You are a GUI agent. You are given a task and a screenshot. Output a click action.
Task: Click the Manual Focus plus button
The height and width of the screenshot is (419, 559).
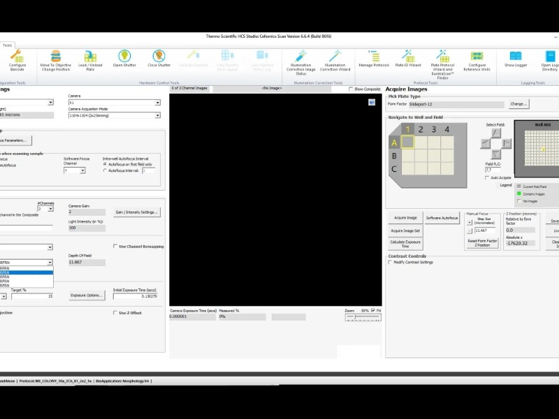tap(470, 222)
